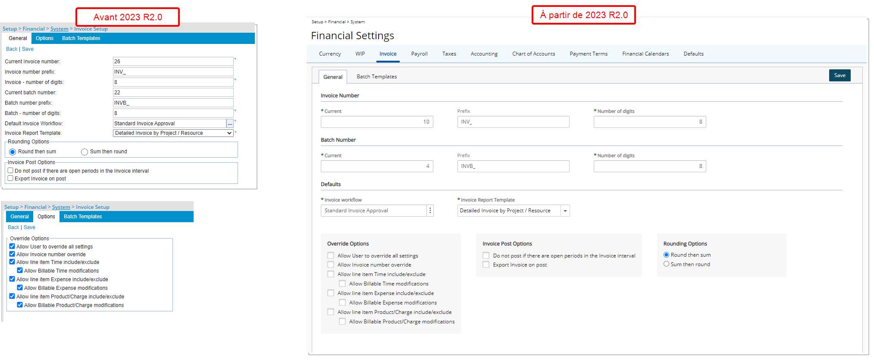Image resolution: width=874 pixels, height=360 pixels.
Task: Uncheck checked 'Allow line item Expense include/exclude' box
Action: point(12,279)
